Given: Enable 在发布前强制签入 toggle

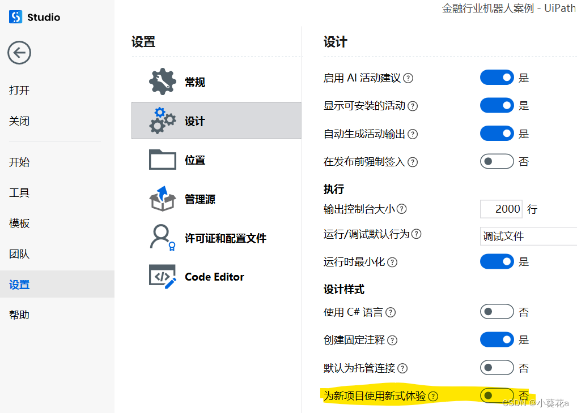Looking at the screenshot, I should coord(497,161).
